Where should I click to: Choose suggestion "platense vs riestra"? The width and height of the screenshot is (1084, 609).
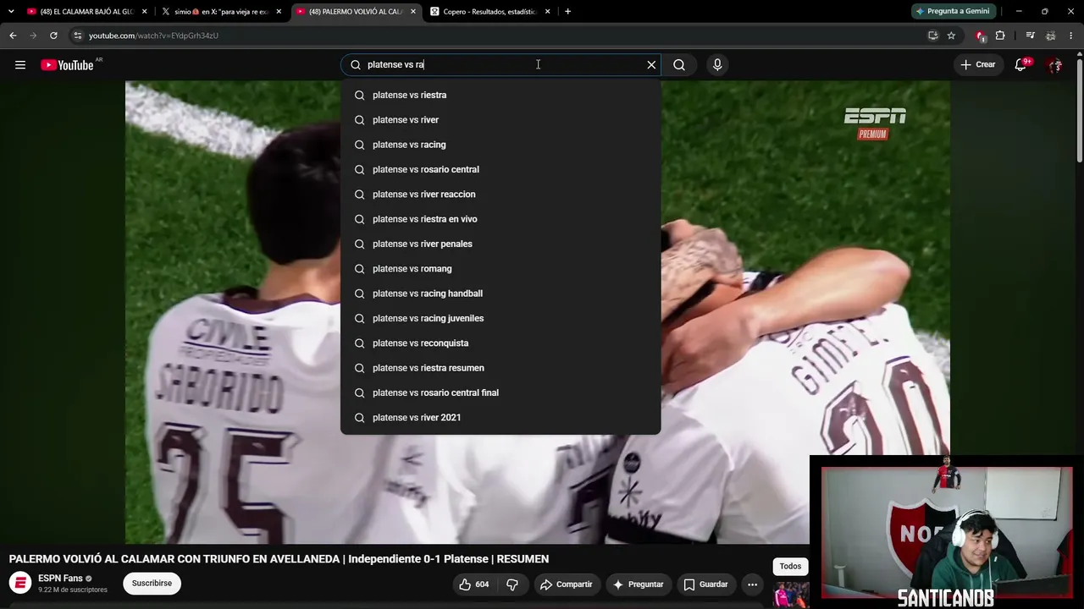click(501, 95)
